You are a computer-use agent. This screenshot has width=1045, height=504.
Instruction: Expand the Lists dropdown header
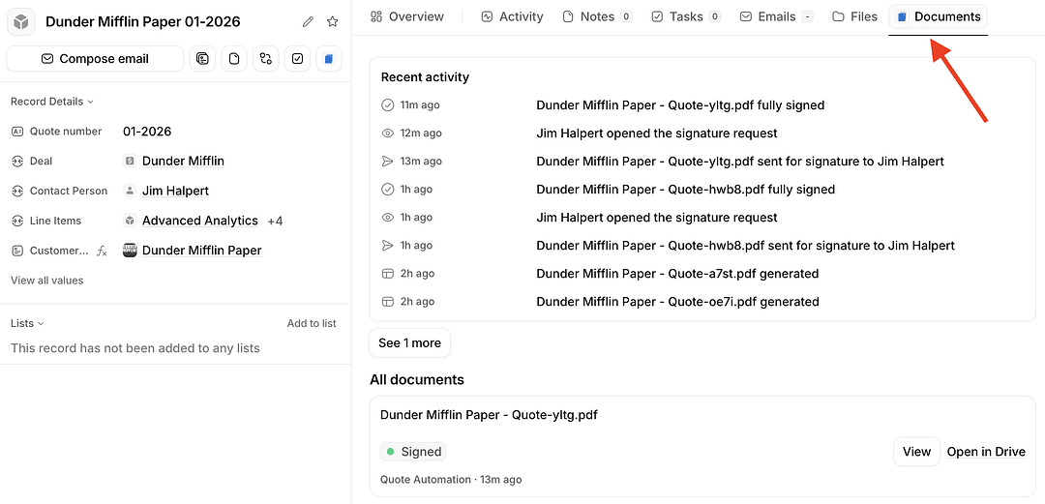27,323
